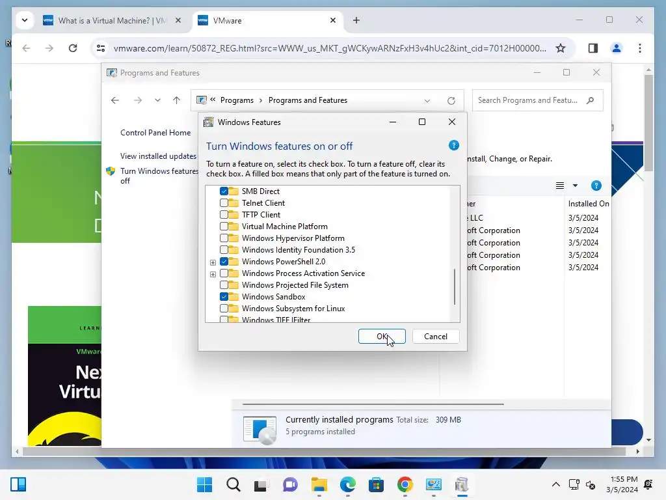Go up one level in Control Panel
Image resolution: width=666 pixels, height=500 pixels.
pyautogui.click(x=176, y=100)
